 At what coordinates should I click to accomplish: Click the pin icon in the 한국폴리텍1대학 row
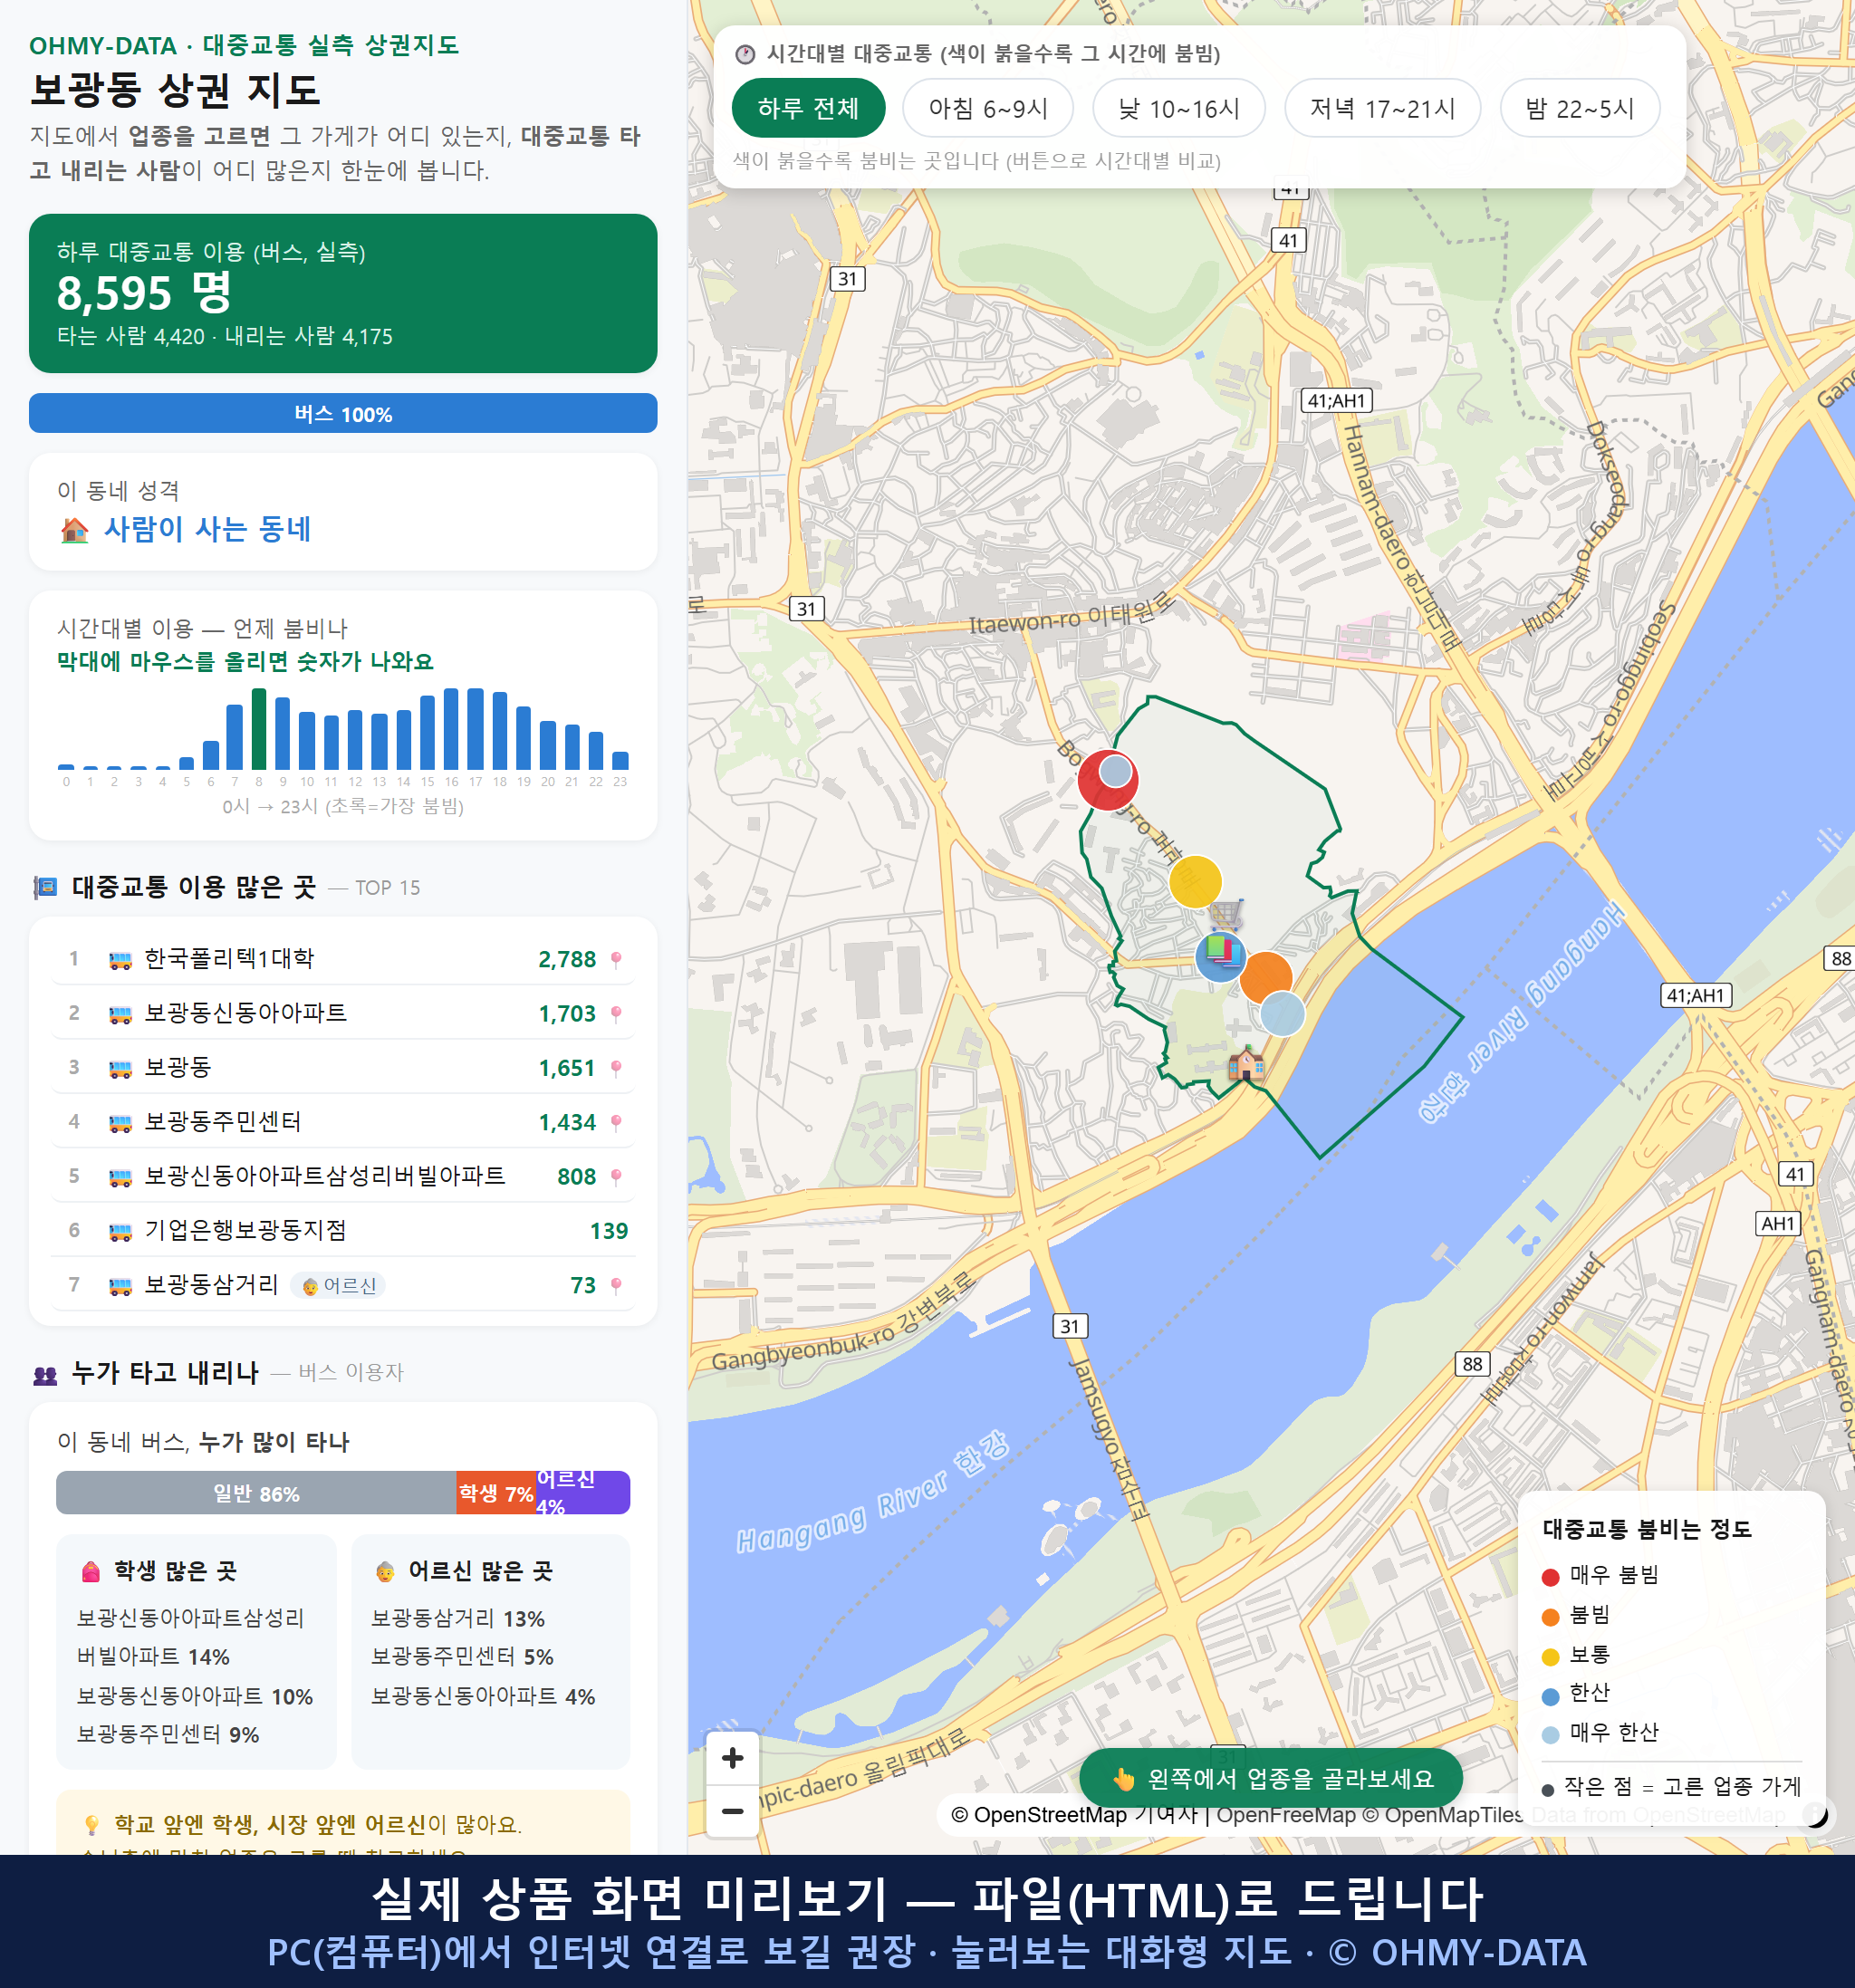[616, 960]
